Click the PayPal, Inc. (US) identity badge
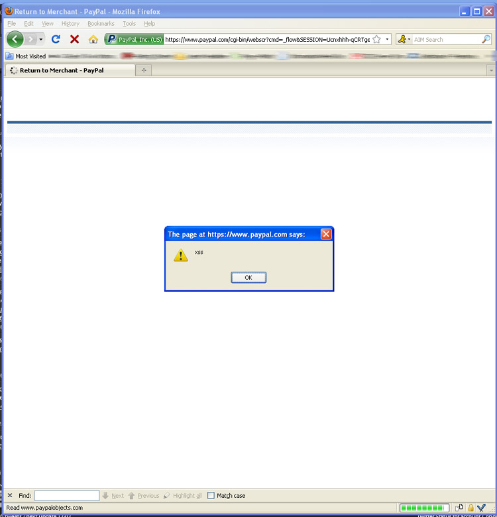 click(134, 40)
